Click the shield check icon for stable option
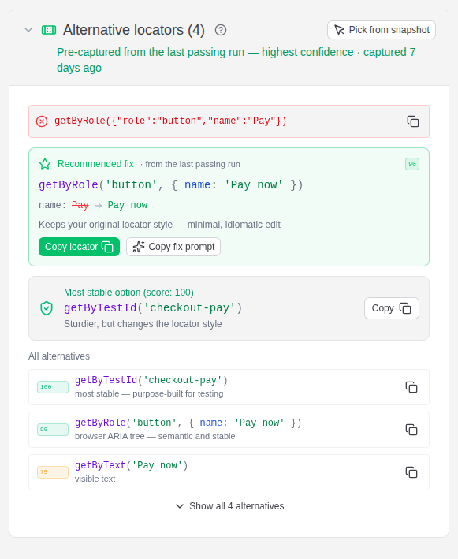The width and height of the screenshot is (458, 559). pyautogui.click(x=47, y=308)
